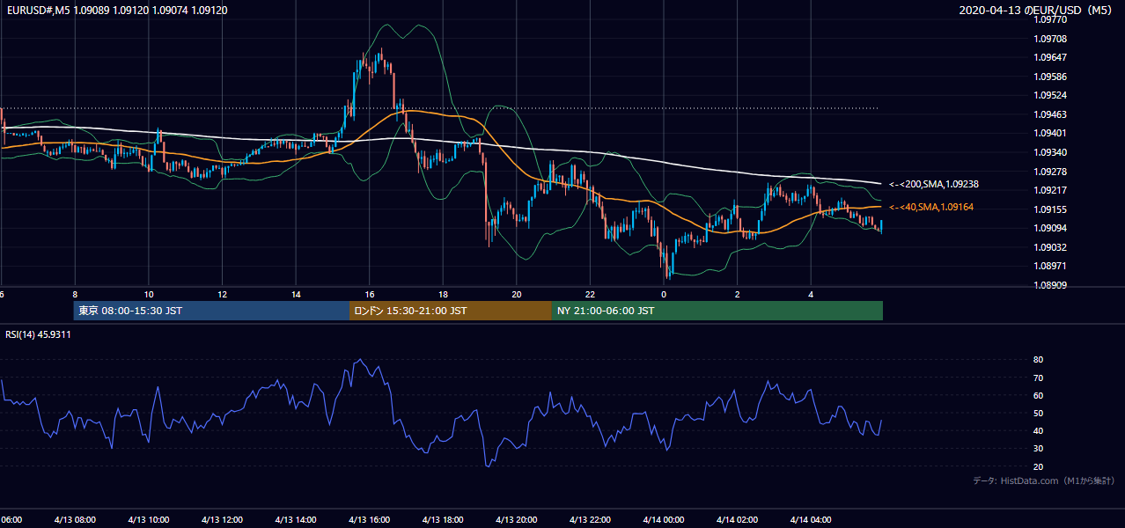Click the bottom time label 4/13 14:00
The image size is (1125, 528).
point(296,519)
